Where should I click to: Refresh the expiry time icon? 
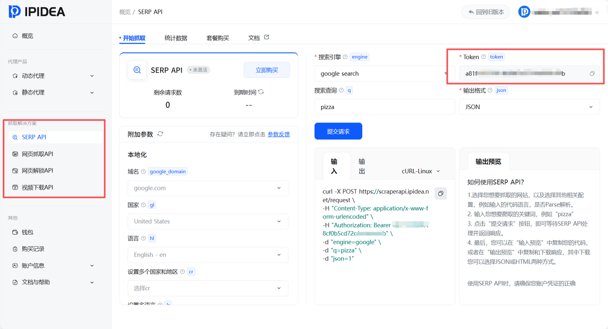261,92
